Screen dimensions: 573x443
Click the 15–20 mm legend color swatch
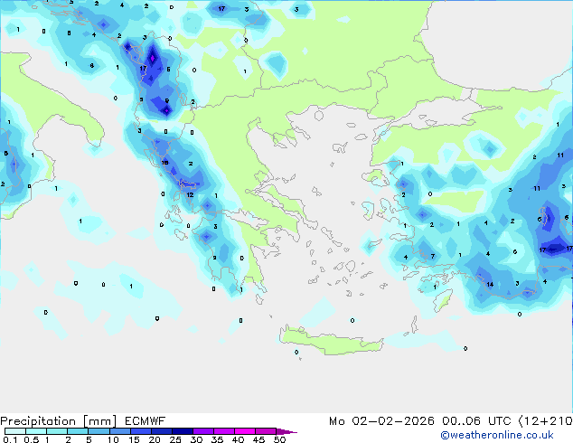point(141,431)
